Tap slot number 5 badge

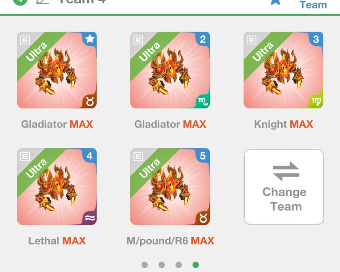(203, 155)
